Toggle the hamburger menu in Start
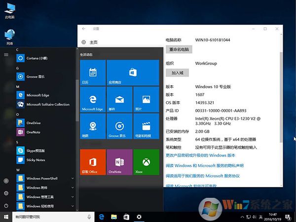This screenshot has width=296, height=222. pos(6,54)
